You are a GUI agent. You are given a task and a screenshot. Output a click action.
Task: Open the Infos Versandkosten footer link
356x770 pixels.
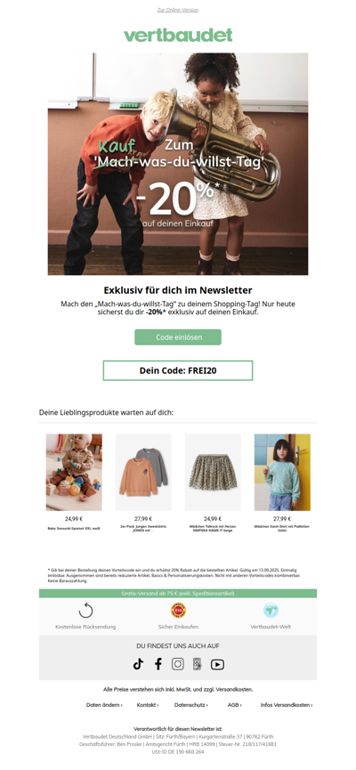[x=287, y=705]
